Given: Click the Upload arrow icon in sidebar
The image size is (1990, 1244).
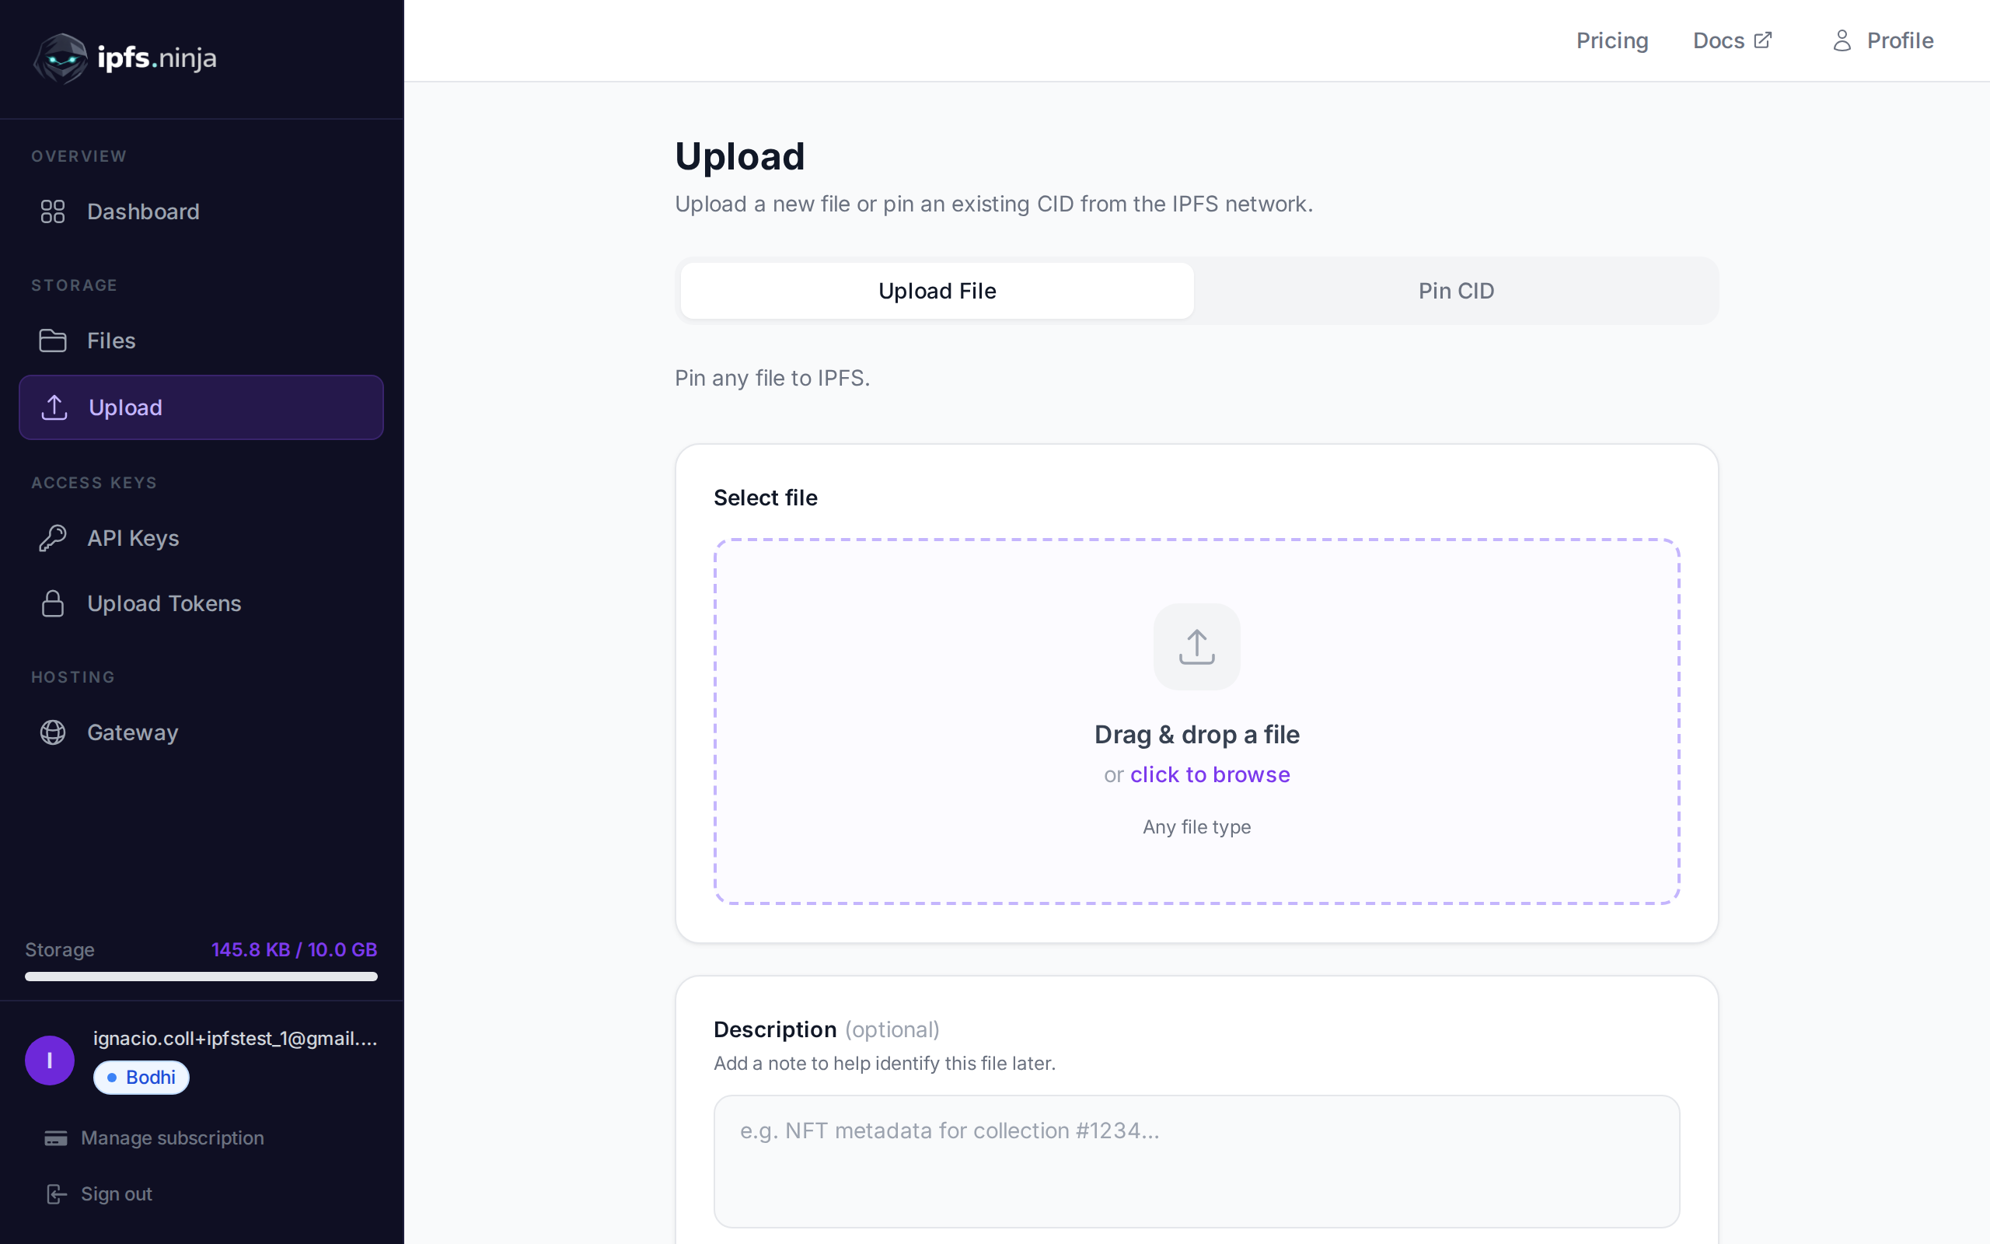Looking at the screenshot, I should click(x=54, y=407).
